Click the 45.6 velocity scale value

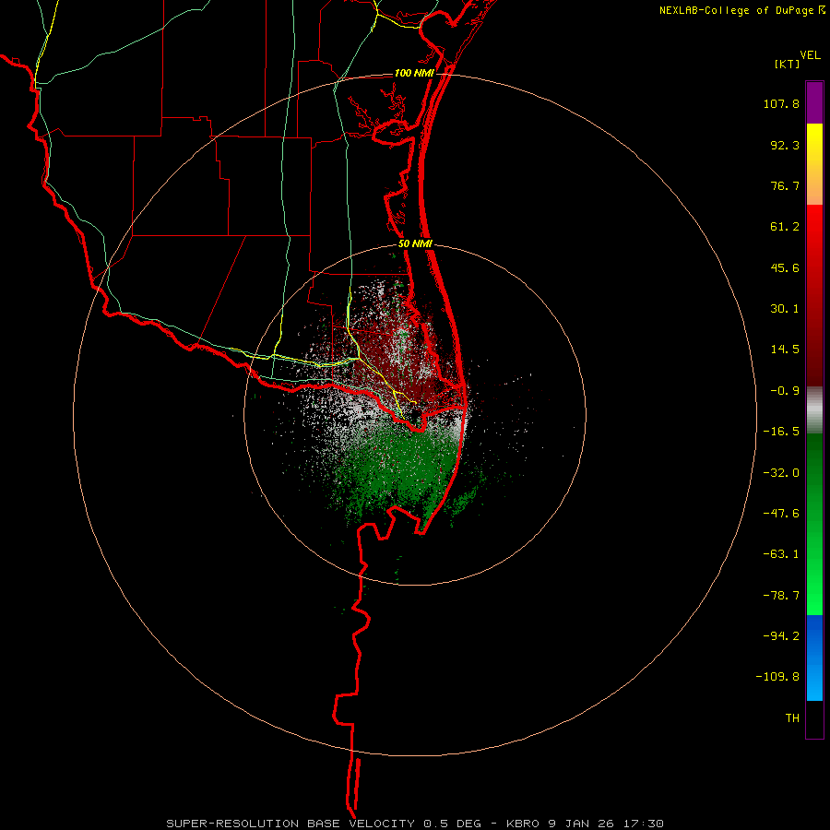[x=785, y=267]
